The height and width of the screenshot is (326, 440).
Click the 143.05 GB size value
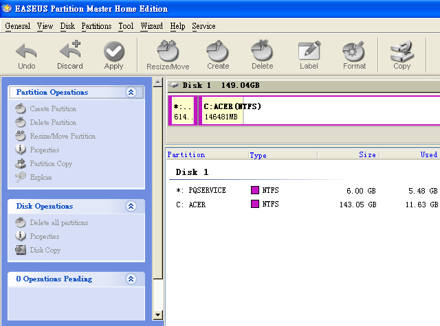357,205
